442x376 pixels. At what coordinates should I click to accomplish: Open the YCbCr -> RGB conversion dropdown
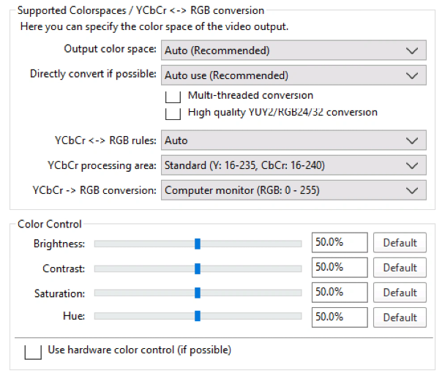point(293,190)
